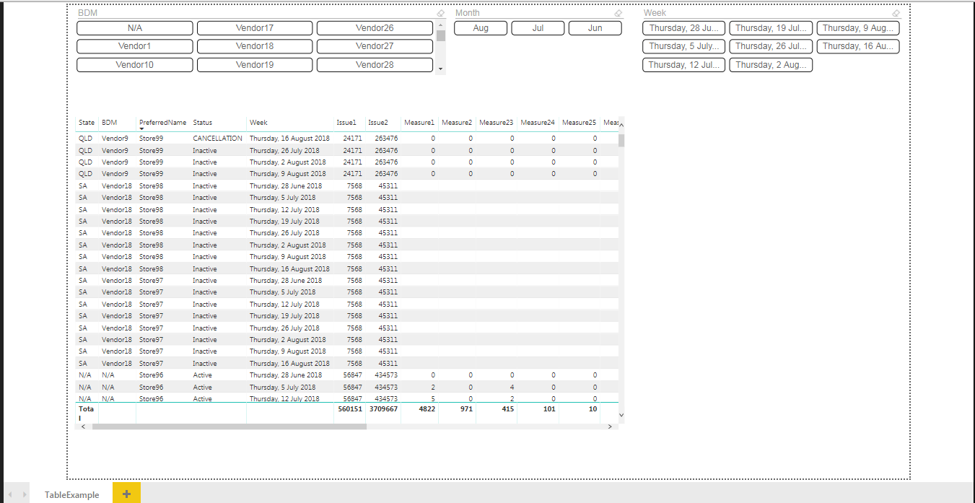Click table vertical scrollbar thumb
The image size is (975, 503).
(x=621, y=140)
